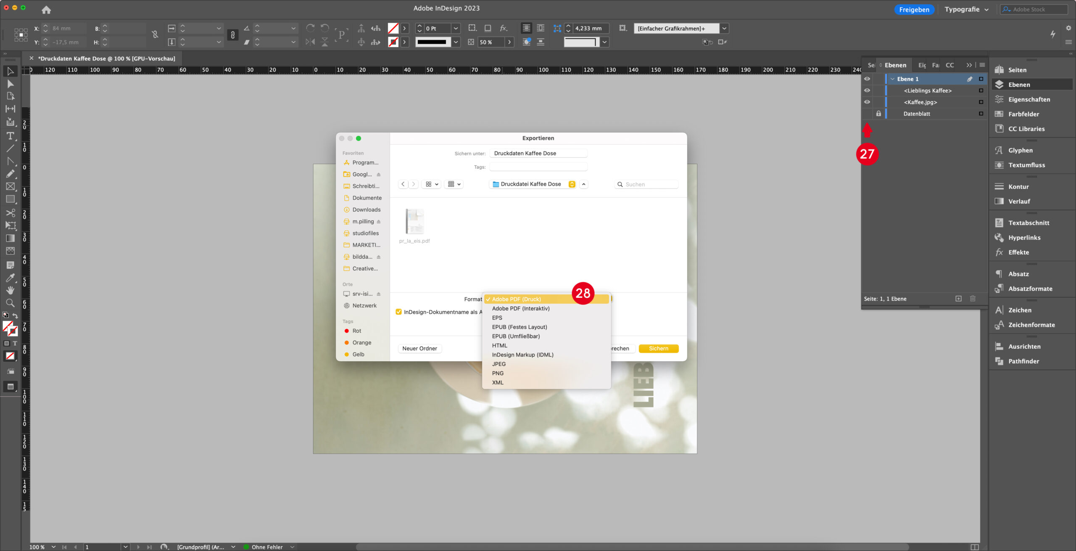Toggle visibility of <Lieblings Kaffee> layer
Screen dimensions: 1076x551
867,90
